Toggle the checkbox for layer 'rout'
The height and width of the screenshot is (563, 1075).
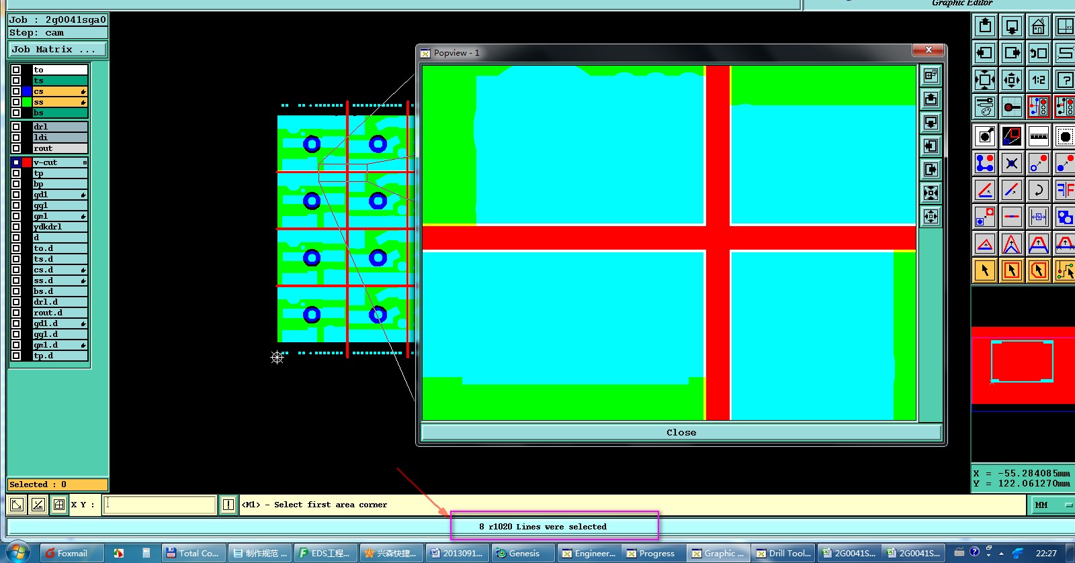tap(16, 148)
